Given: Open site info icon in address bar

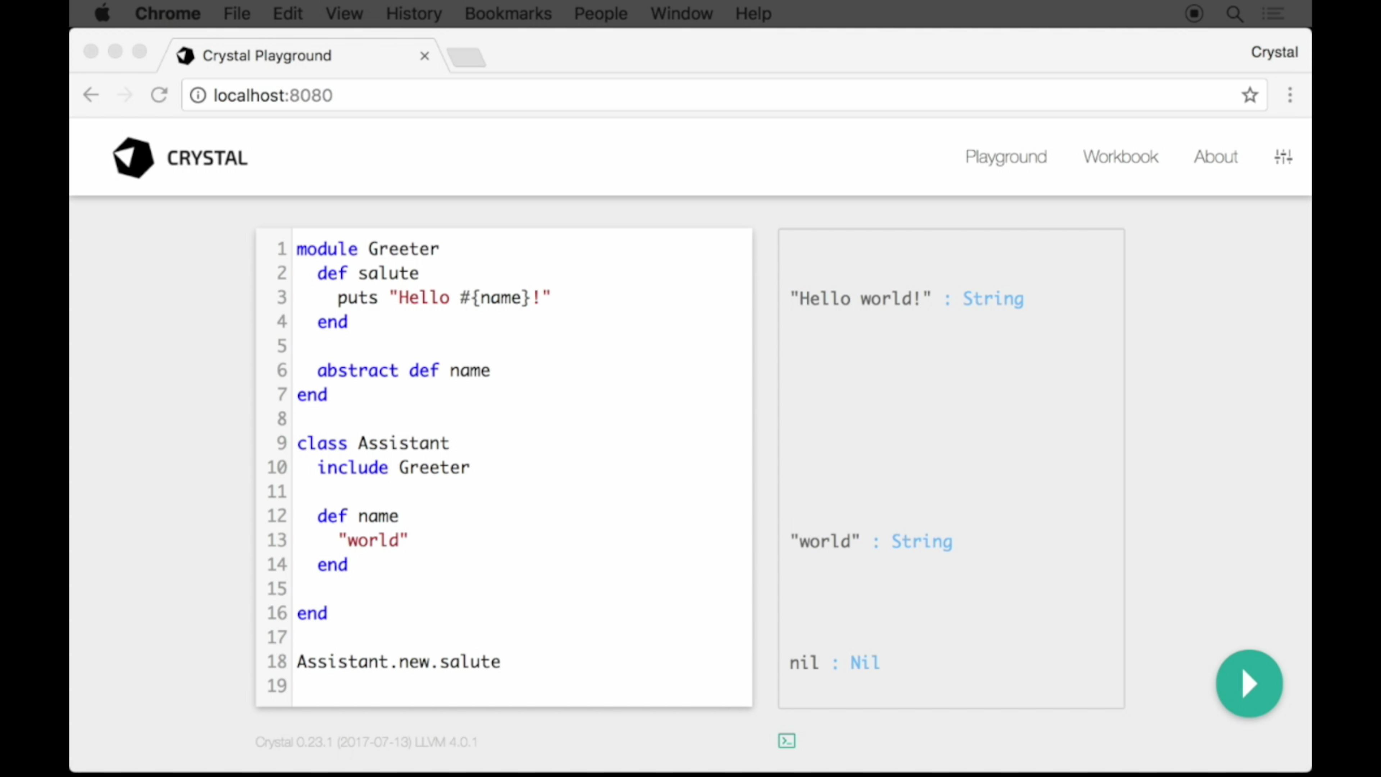Looking at the screenshot, I should pyautogui.click(x=197, y=95).
